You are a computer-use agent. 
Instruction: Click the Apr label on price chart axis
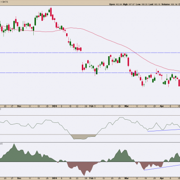[162, 106]
